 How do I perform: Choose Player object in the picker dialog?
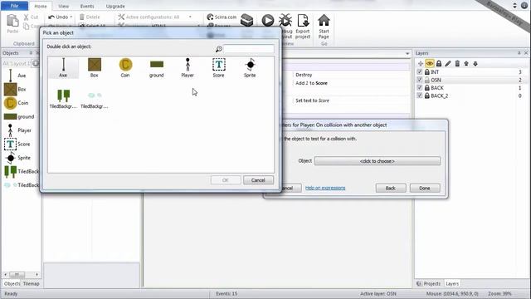pos(188,67)
